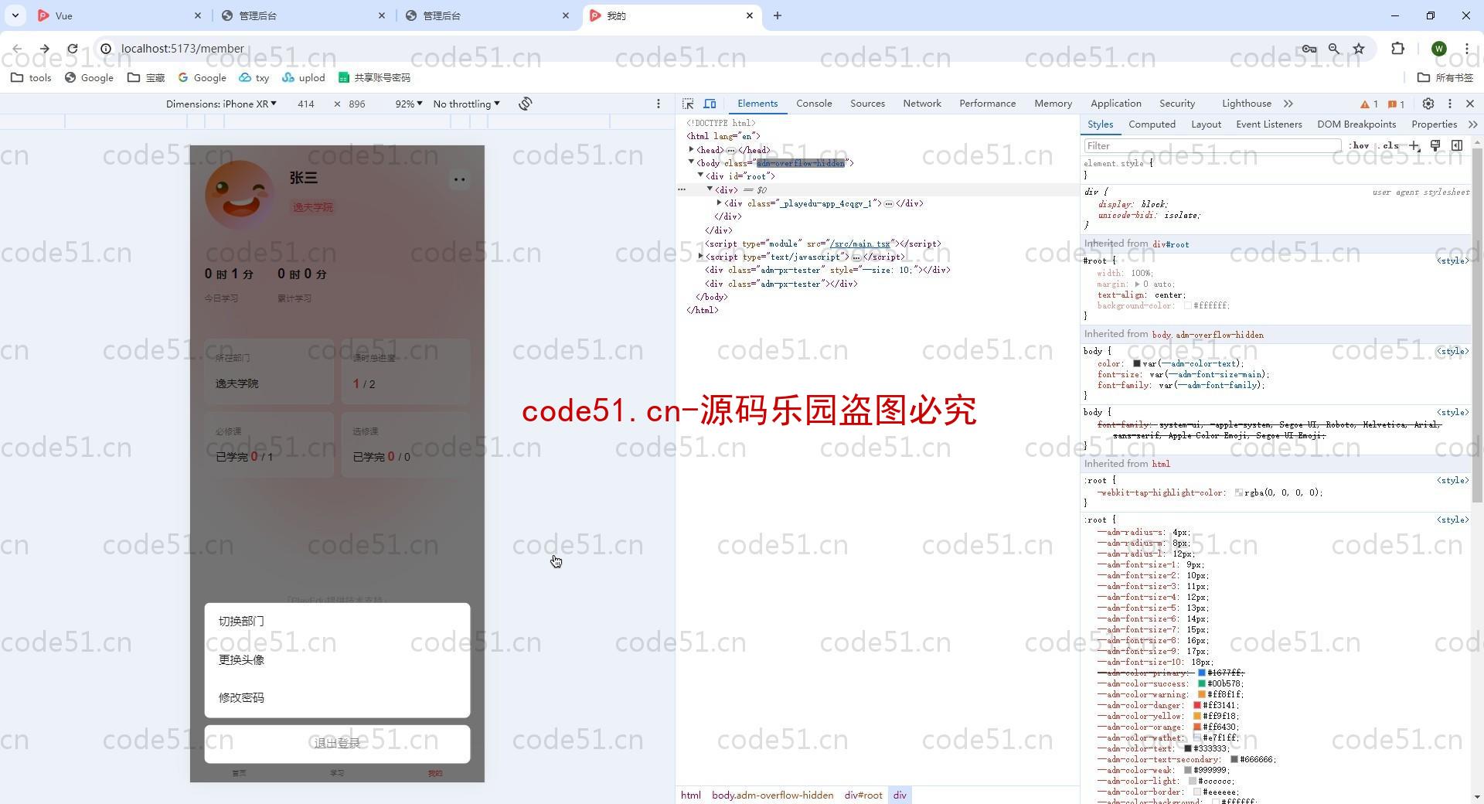Click the rotate device orientation icon
This screenshot has width=1484, height=804.
point(526,104)
